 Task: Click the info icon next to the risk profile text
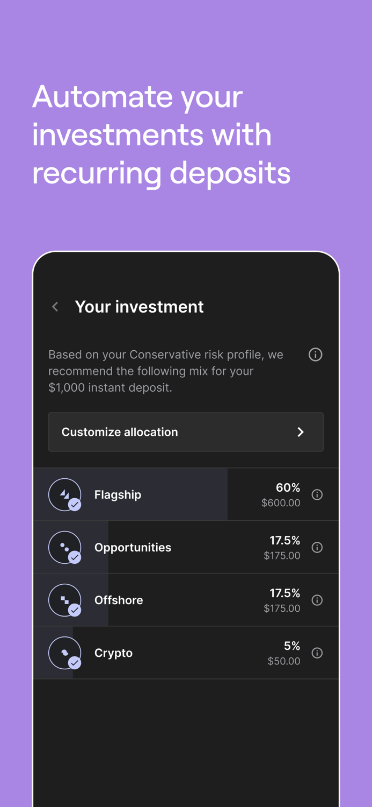[x=316, y=355]
